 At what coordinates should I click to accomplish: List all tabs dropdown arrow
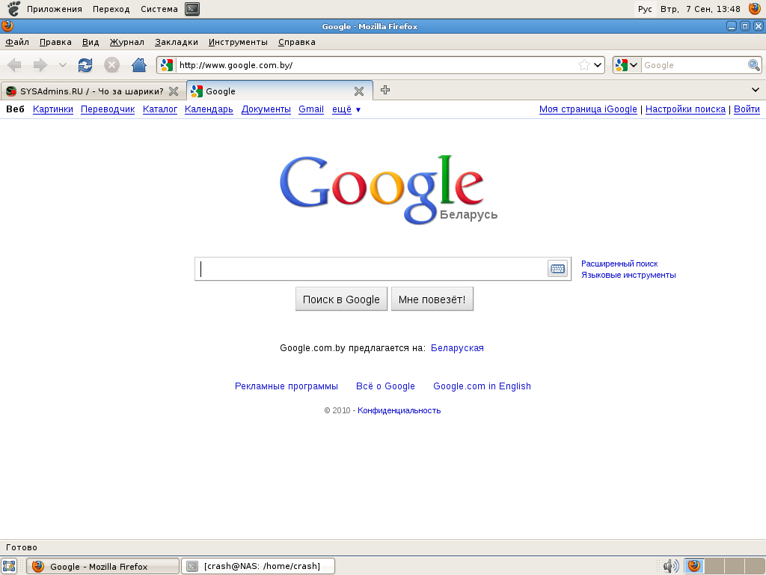pyautogui.click(x=756, y=90)
